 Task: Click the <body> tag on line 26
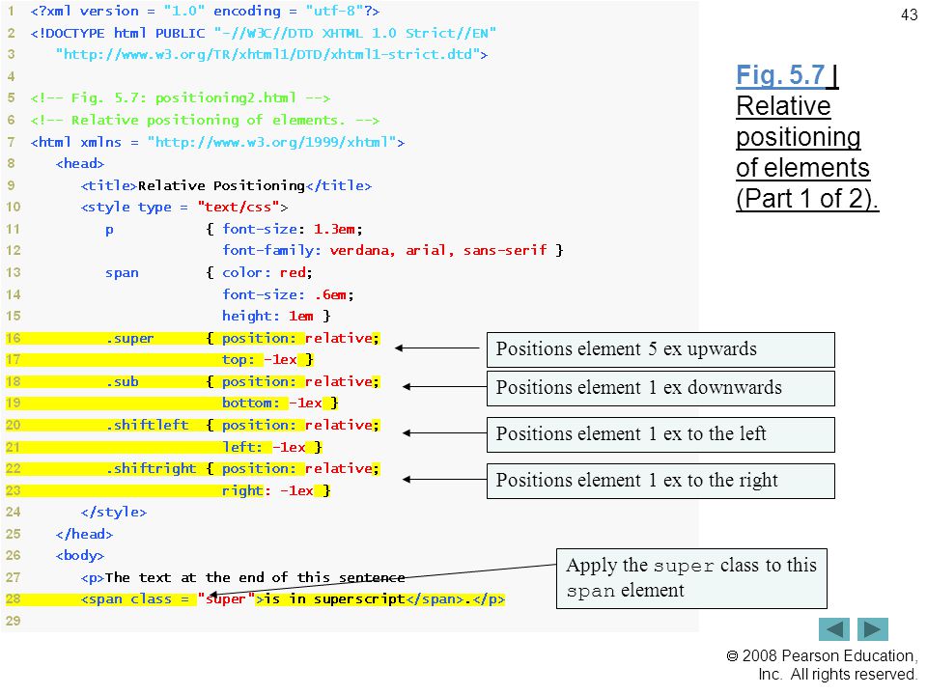[x=80, y=556]
